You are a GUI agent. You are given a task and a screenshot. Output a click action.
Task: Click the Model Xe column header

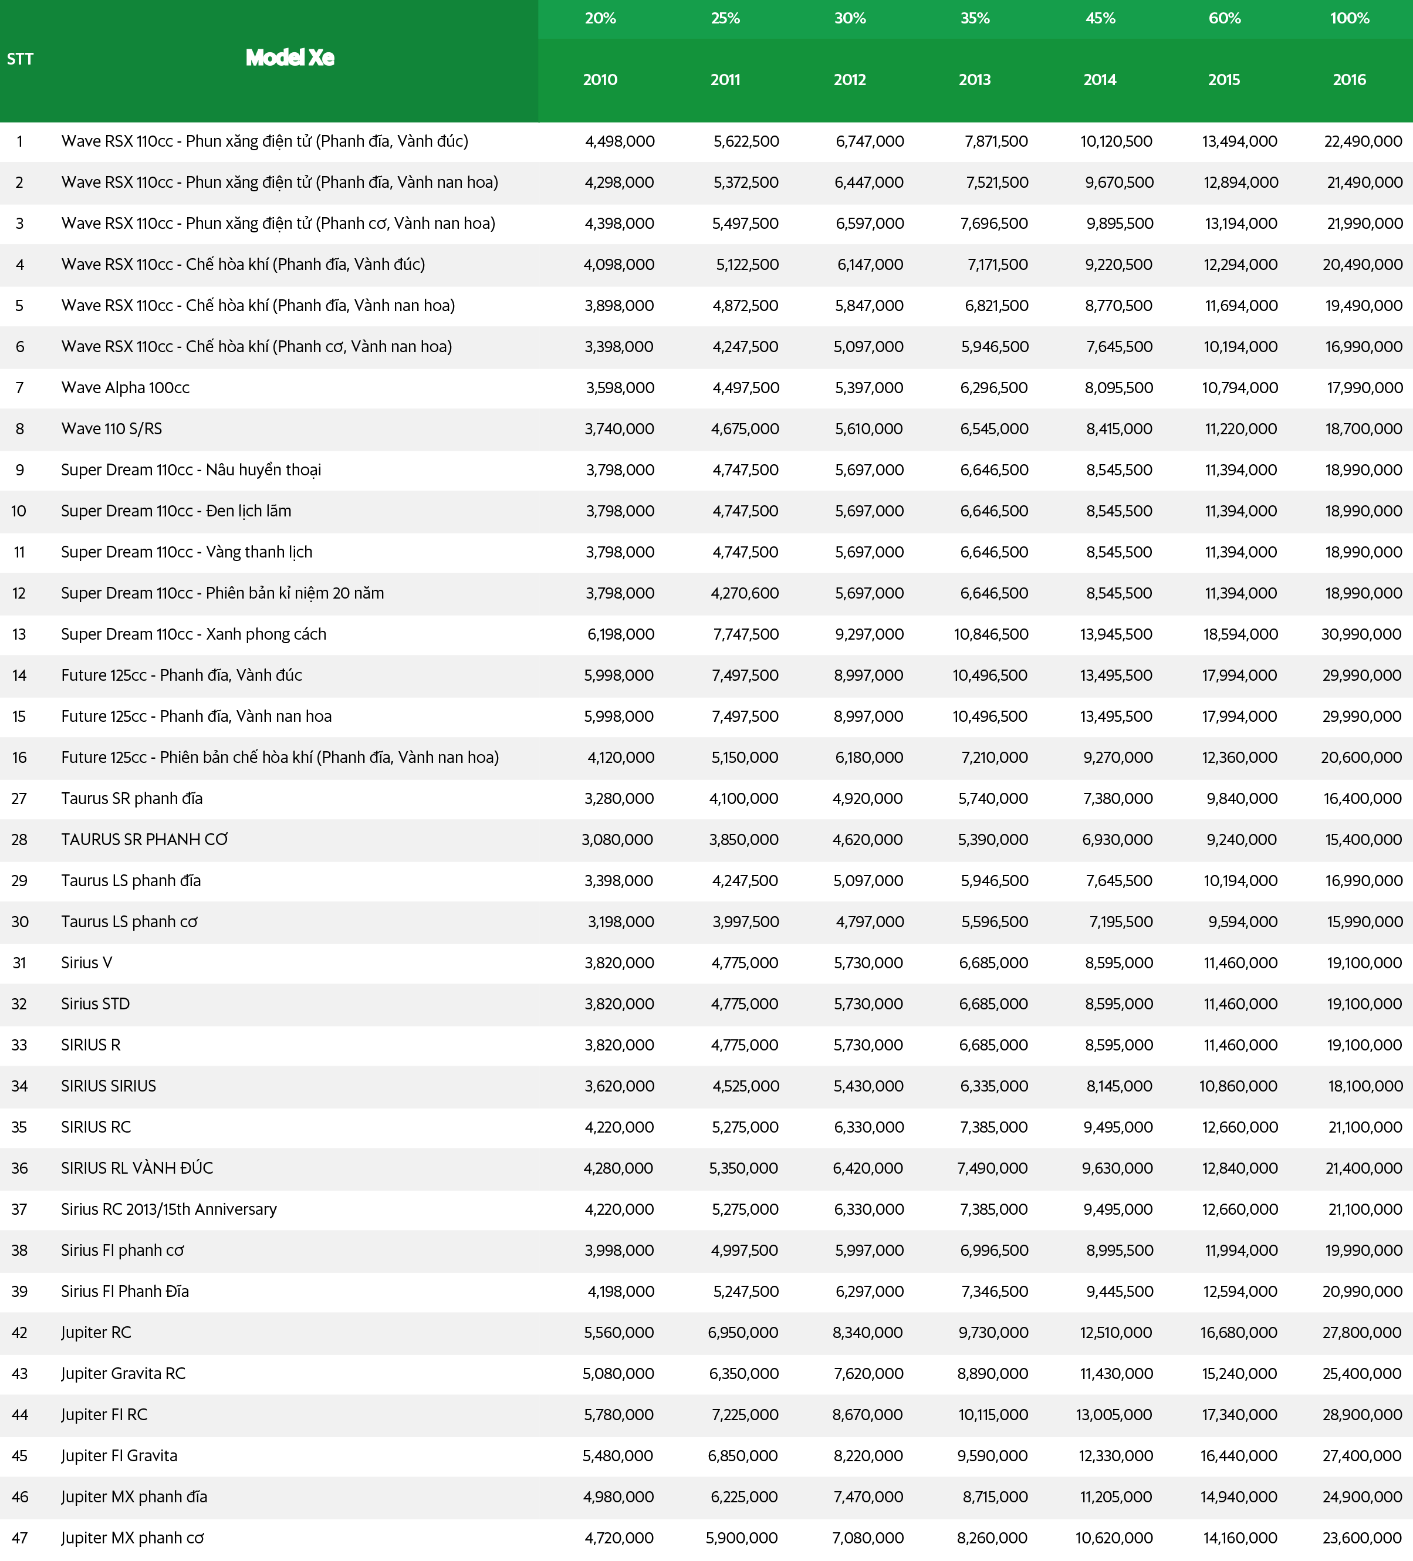(289, 58)
